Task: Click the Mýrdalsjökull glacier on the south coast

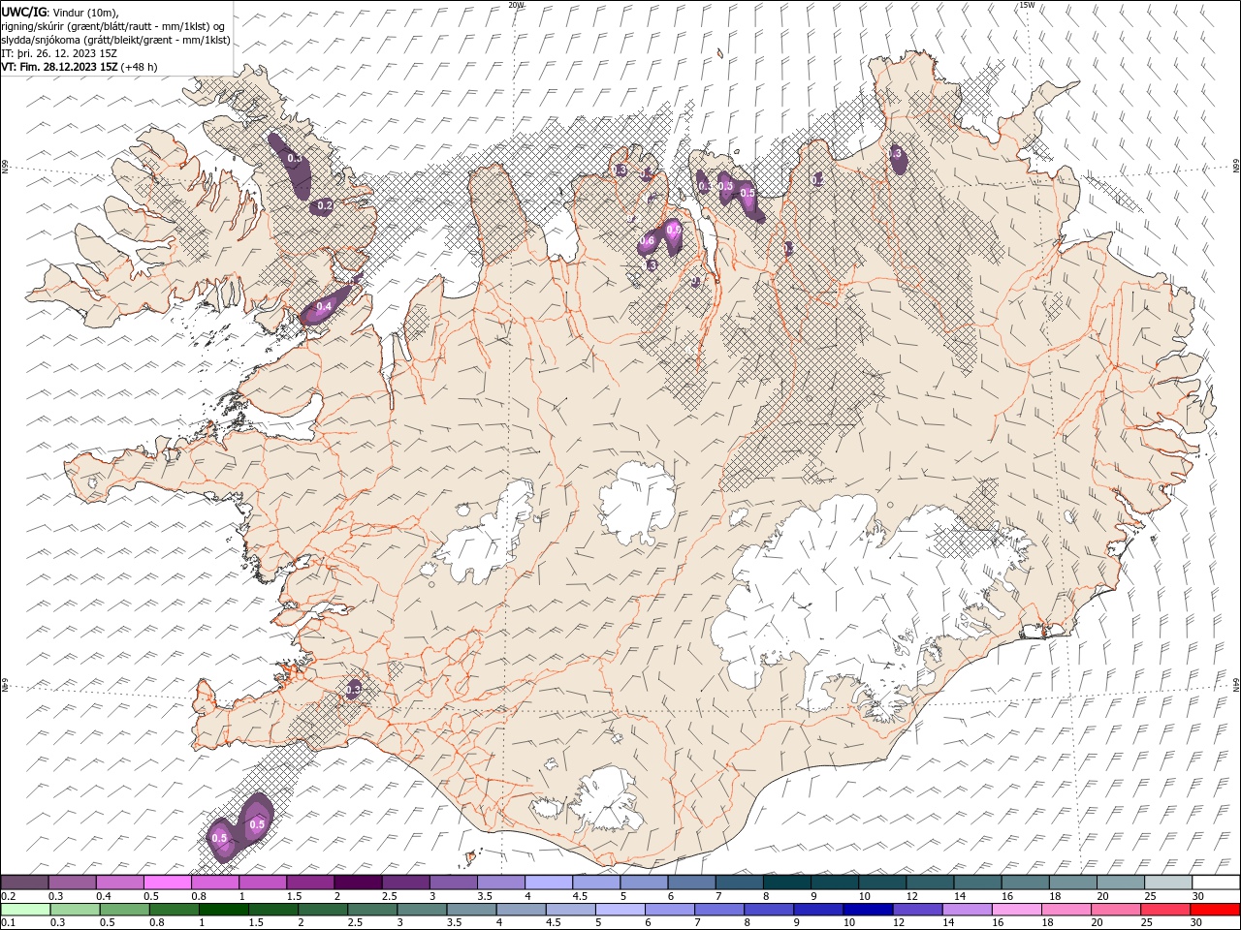Action: pos(607,799)
